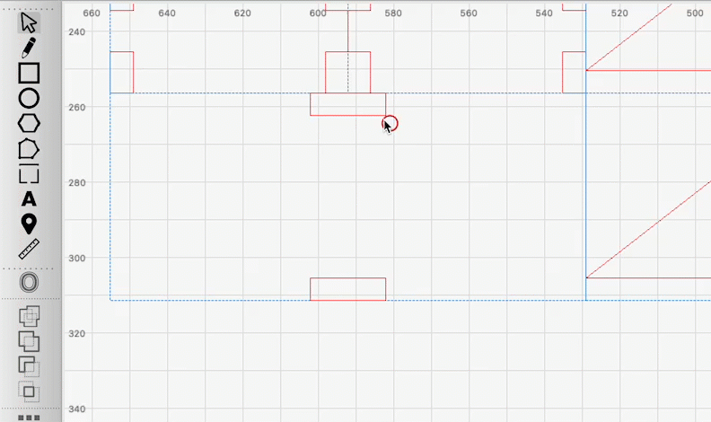The width and height of the screenshot is (711, 422).
Task: Select the left red rectangle at the dashed border
Action: (x=121, y=73)
